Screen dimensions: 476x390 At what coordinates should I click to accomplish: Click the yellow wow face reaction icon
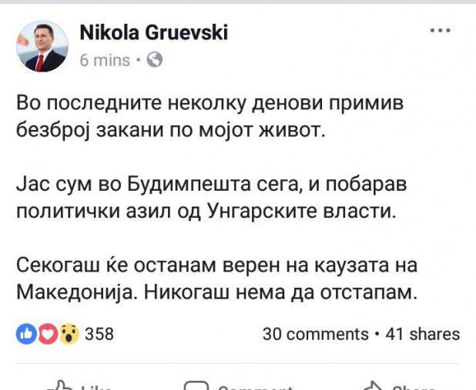coord(69,334)
